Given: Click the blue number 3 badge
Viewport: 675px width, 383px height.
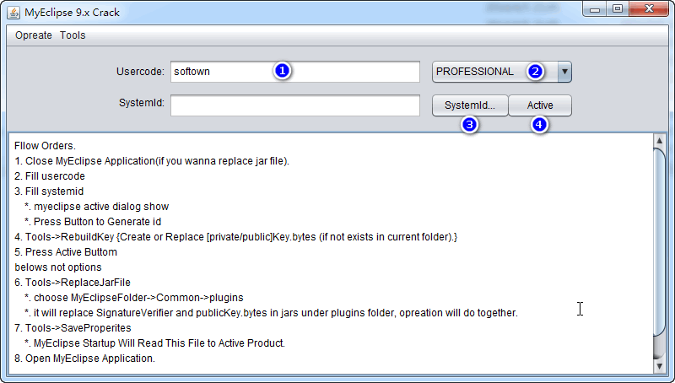Looking at the screenshot, I should 470,125.
